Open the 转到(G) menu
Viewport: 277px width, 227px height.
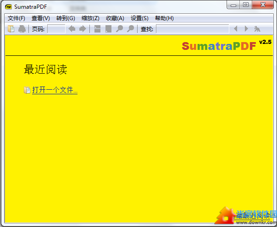click(66, 18)
